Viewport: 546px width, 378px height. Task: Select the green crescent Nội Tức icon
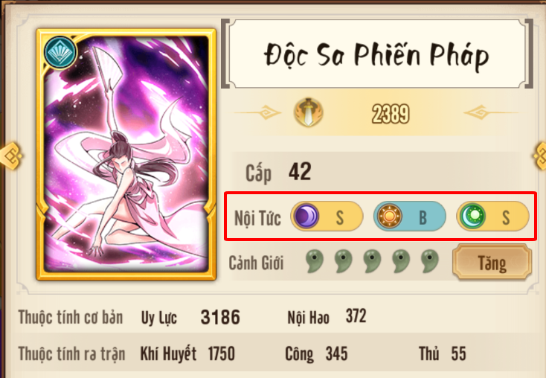[472, 216]
